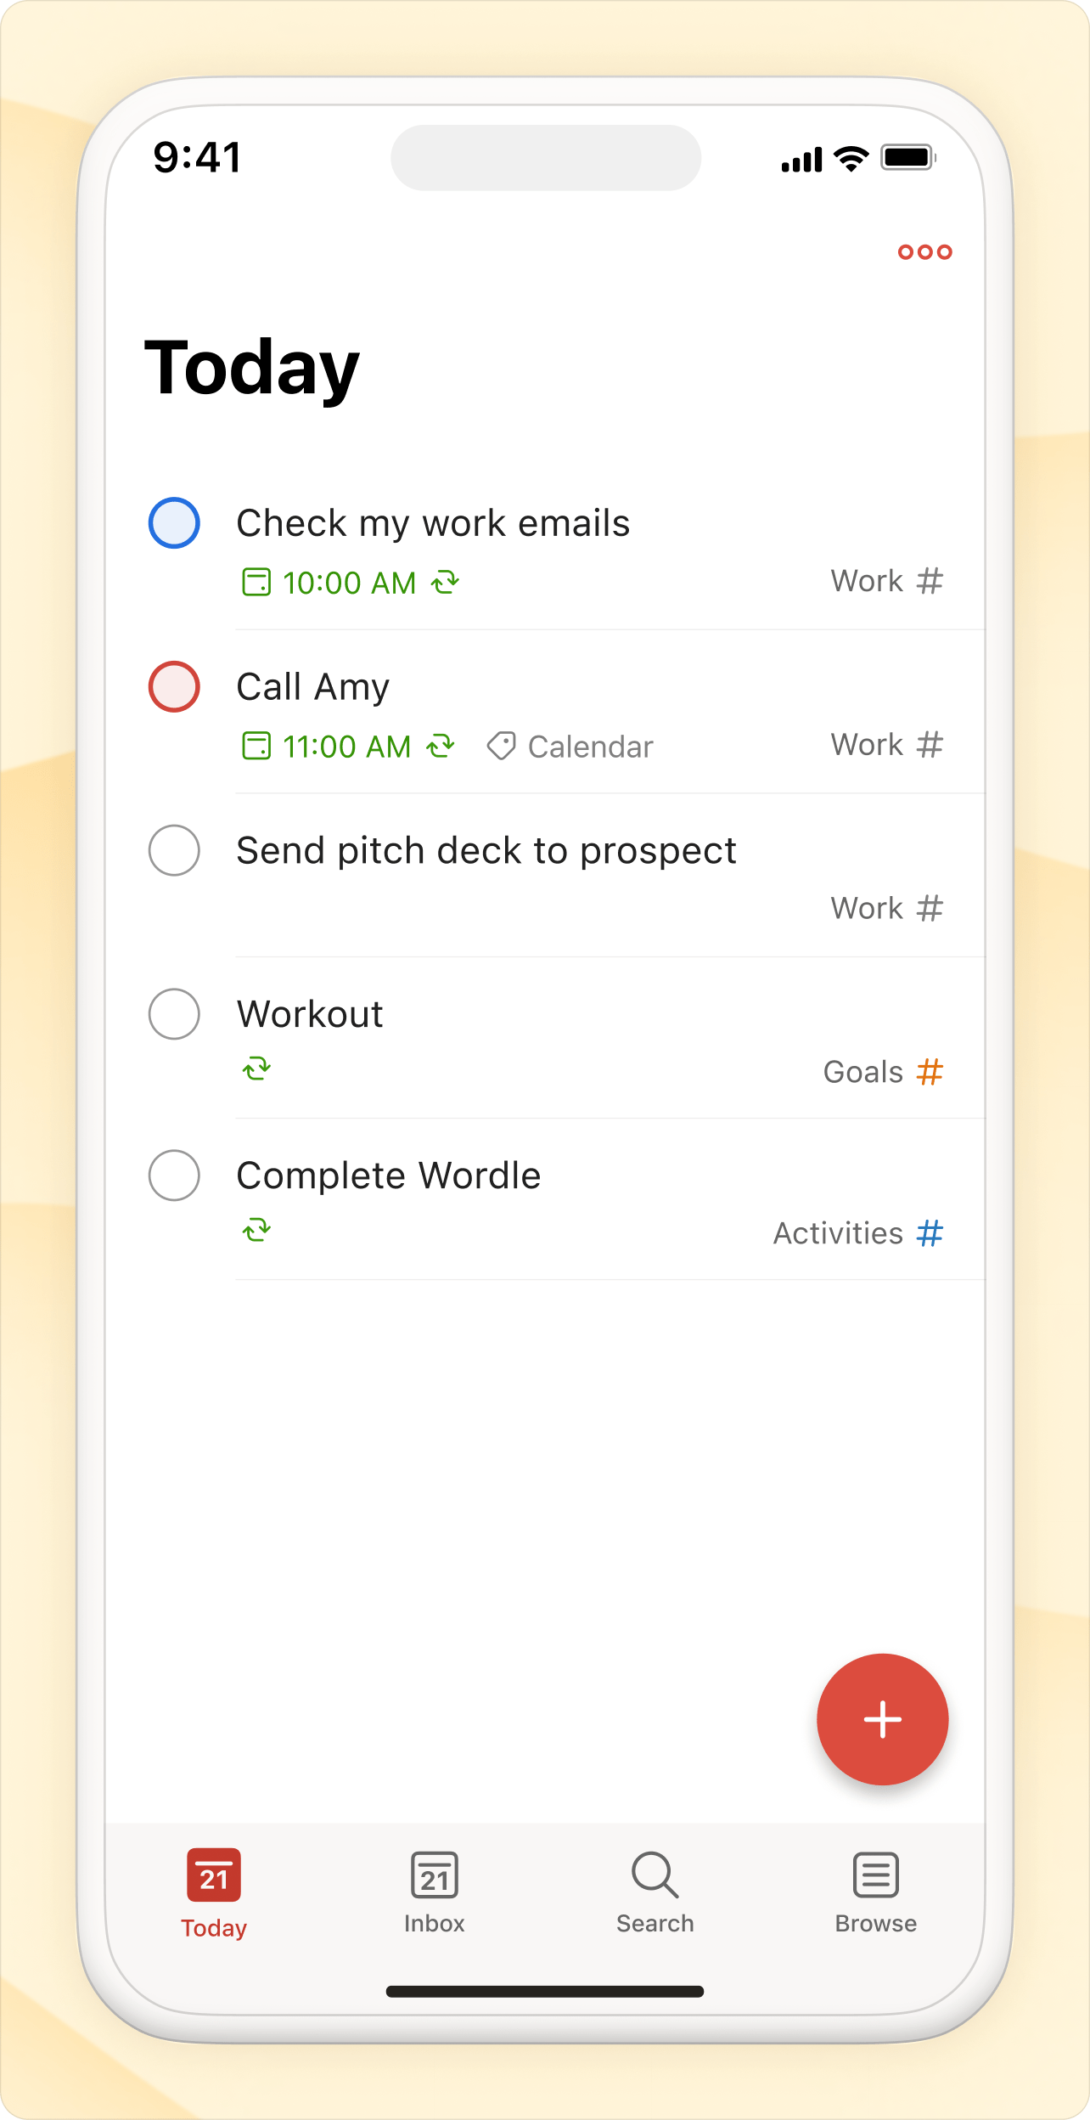
Task: Mark Call Amy as done
Action: [x=174, y=686]
